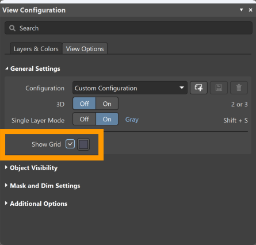This screenshot has width=256, height=245.
Task: Turn Single Layer Mode Off
Action: click(84, 119)
